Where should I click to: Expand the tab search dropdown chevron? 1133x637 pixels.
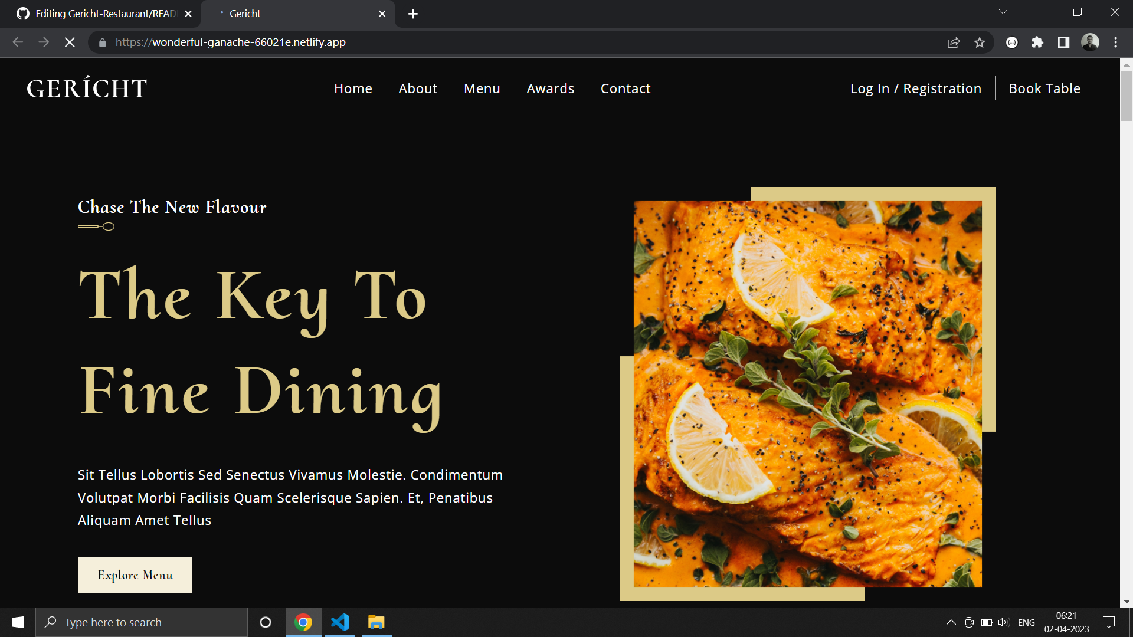click(1003, 12)
